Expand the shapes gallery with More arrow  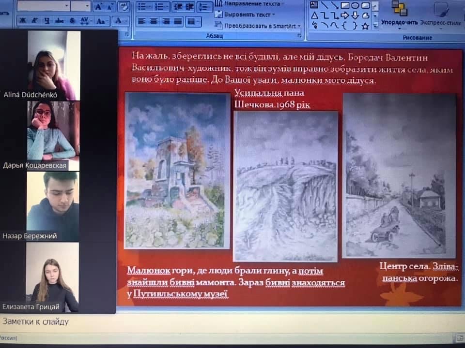click(x=375, y=26)
